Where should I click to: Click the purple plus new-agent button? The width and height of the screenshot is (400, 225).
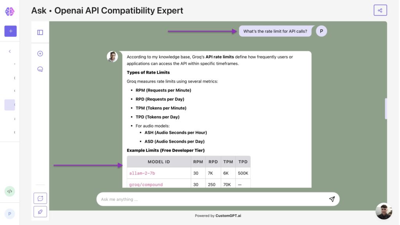[x=11, y=31]
